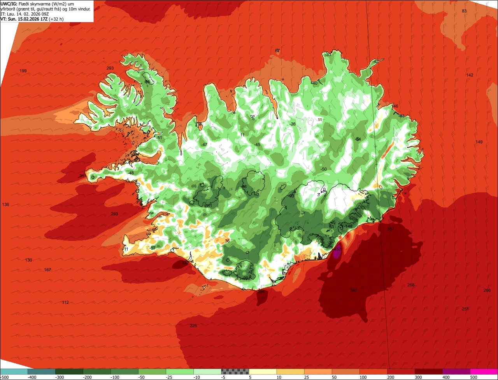The image size is (498, 380).
Task: Select the map value 142
Action: tap(470, 75)
